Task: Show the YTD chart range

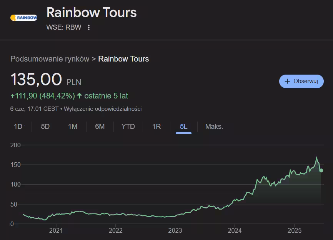Action: coord(128,127)
